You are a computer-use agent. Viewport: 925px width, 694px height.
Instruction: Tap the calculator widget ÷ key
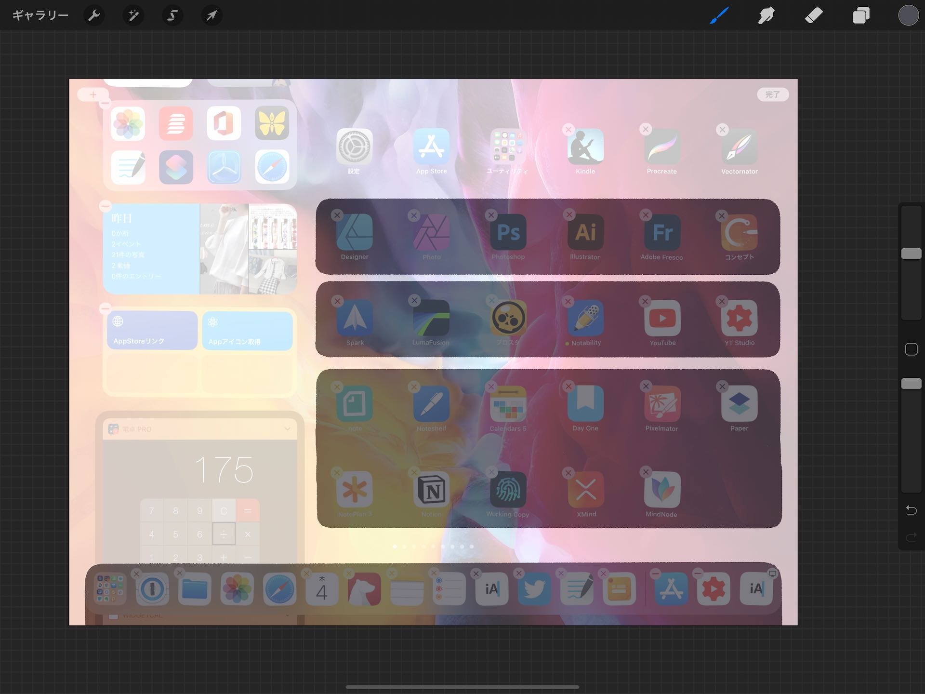tap(224, 534)
